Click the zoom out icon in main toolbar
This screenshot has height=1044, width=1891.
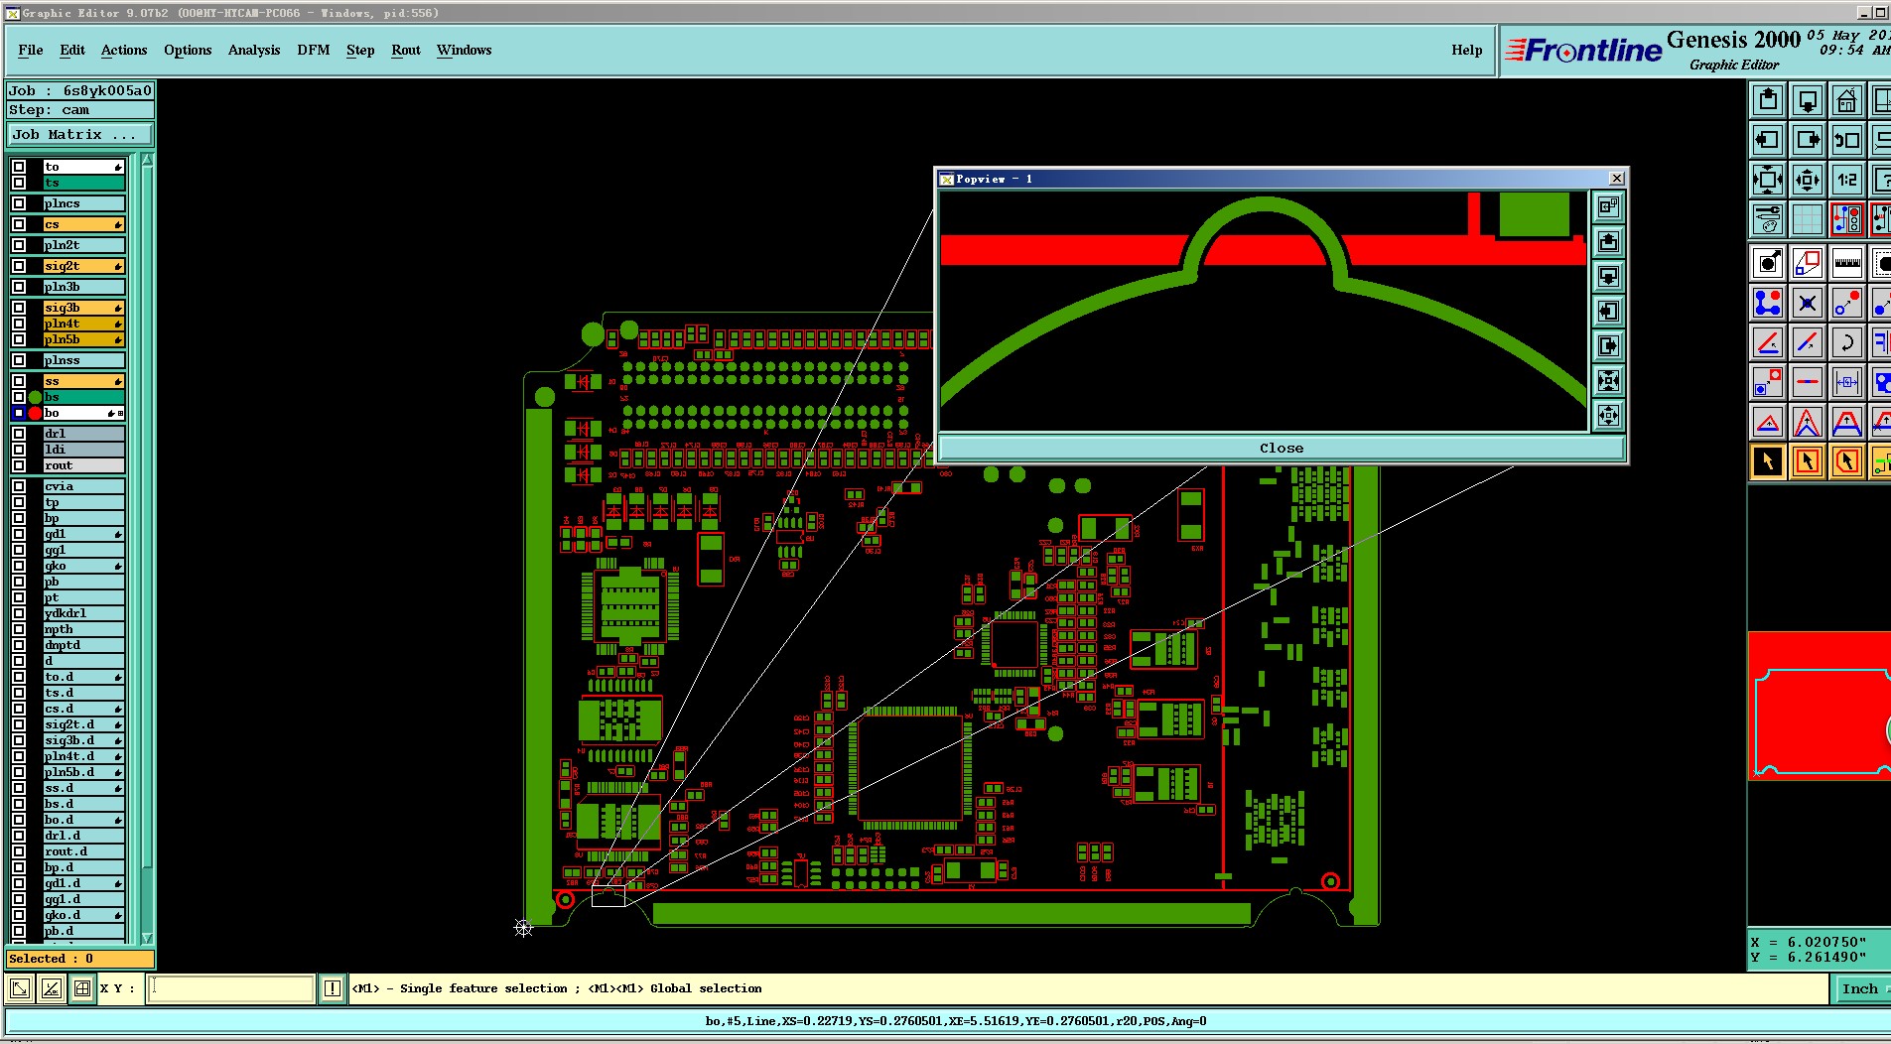(x=1808, y=180)
